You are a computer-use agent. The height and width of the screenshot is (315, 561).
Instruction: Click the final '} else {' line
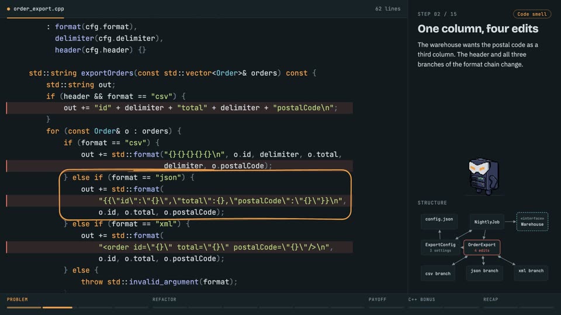(81, 270)
